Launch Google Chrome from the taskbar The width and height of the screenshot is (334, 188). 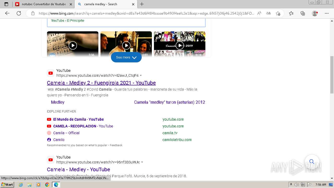[47, 185]
